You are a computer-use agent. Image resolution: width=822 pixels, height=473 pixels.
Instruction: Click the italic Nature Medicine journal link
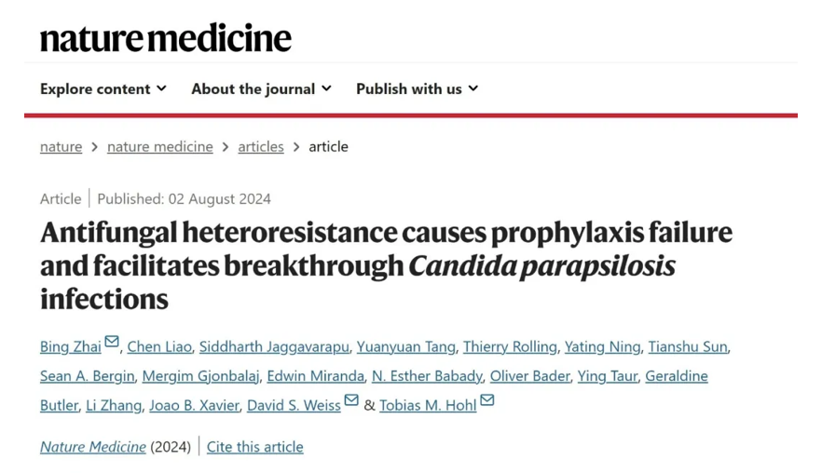coord(92,447)
